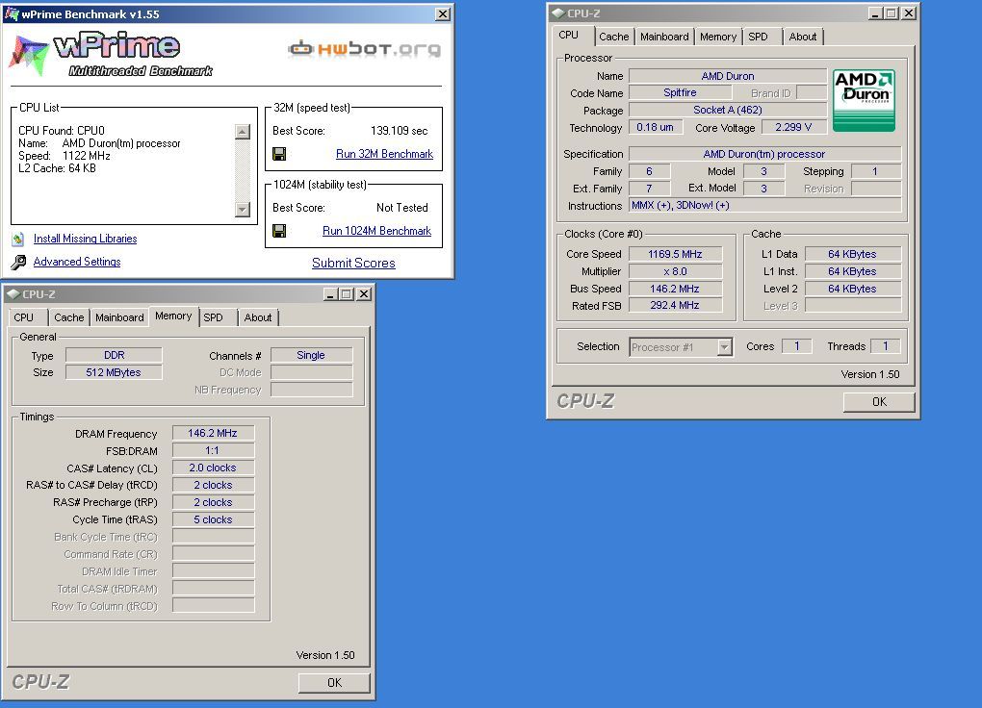Click the wPrime title bar app icon

click(11, 13)
